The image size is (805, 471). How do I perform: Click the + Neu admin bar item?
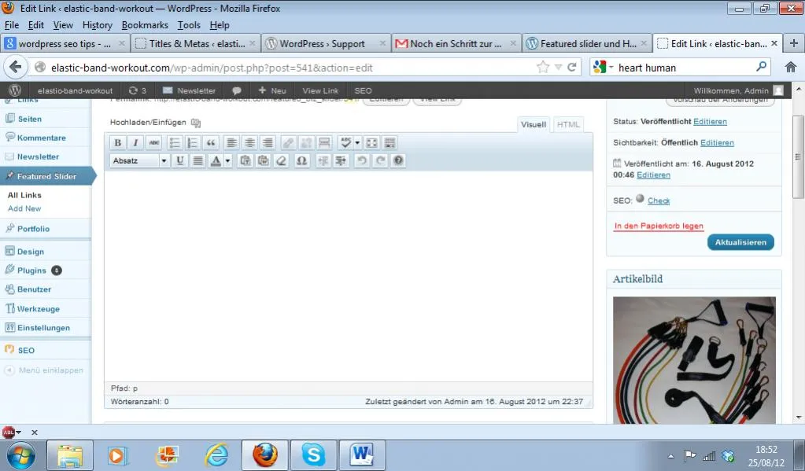[x=272, y=90]
